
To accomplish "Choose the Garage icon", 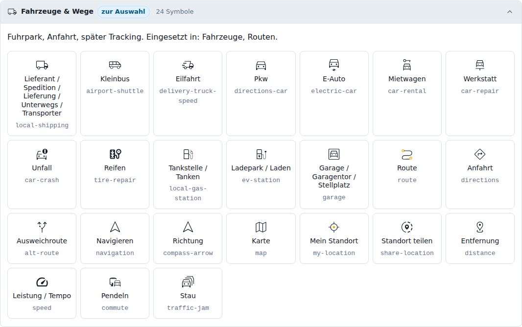I will tap(334, 154).
